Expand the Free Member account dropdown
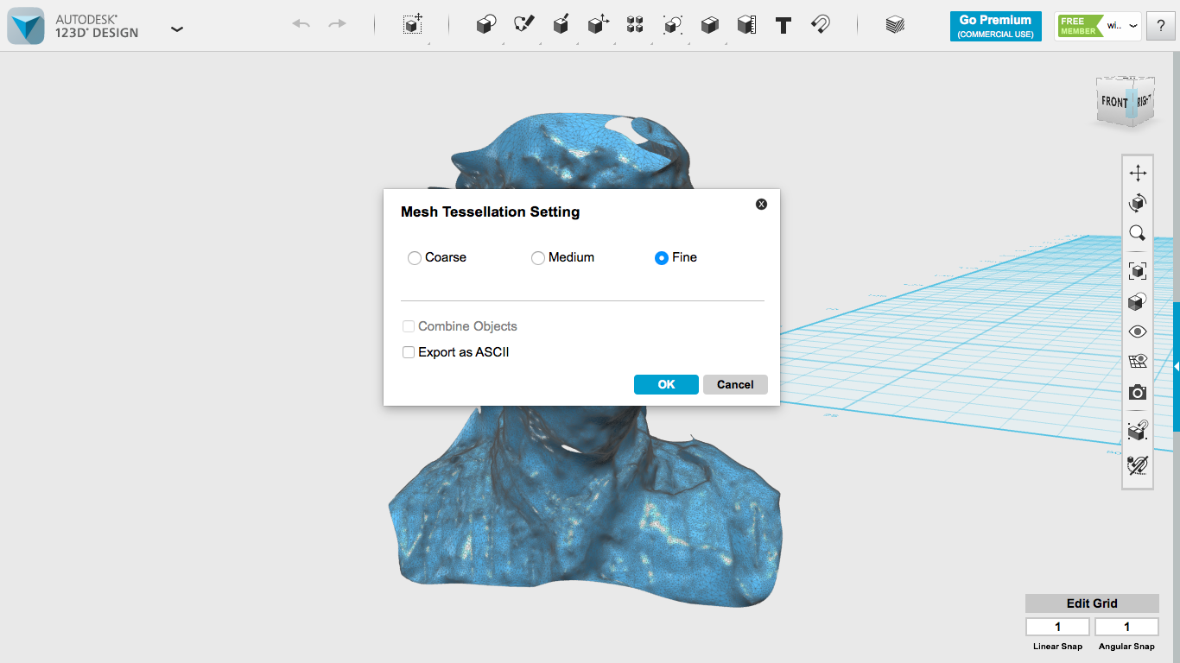Screen dimensions: 1180x663 (x=1133, y=26)
